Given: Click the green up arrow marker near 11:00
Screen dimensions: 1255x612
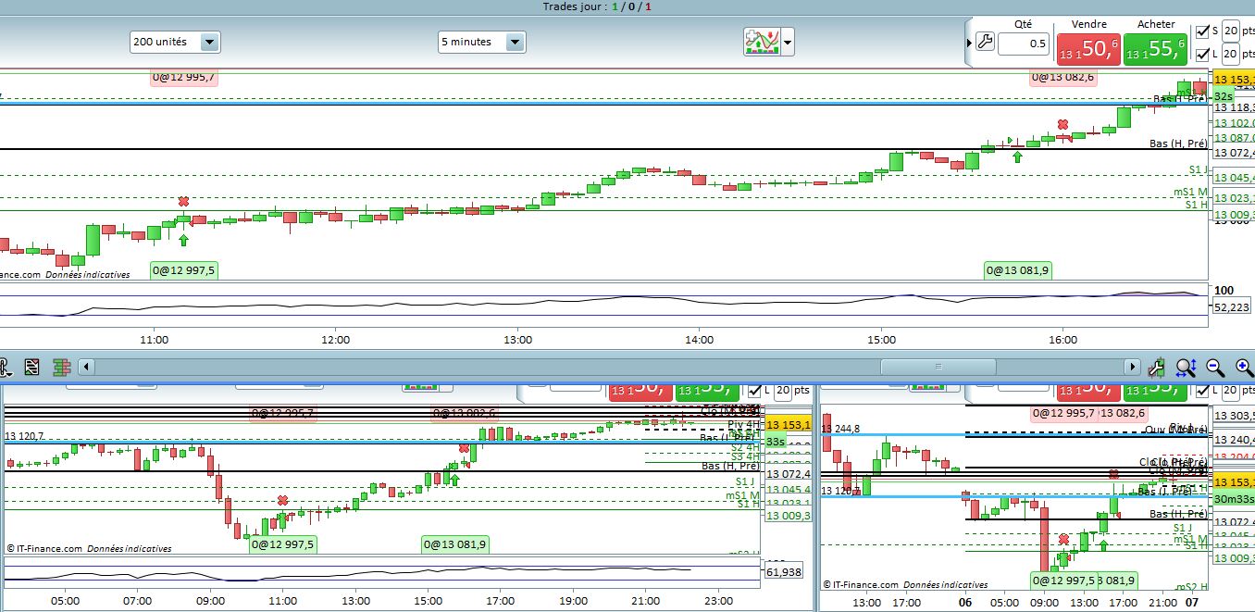Looking at the screenshot, I should pyautogui.click(x=183, y=240).
